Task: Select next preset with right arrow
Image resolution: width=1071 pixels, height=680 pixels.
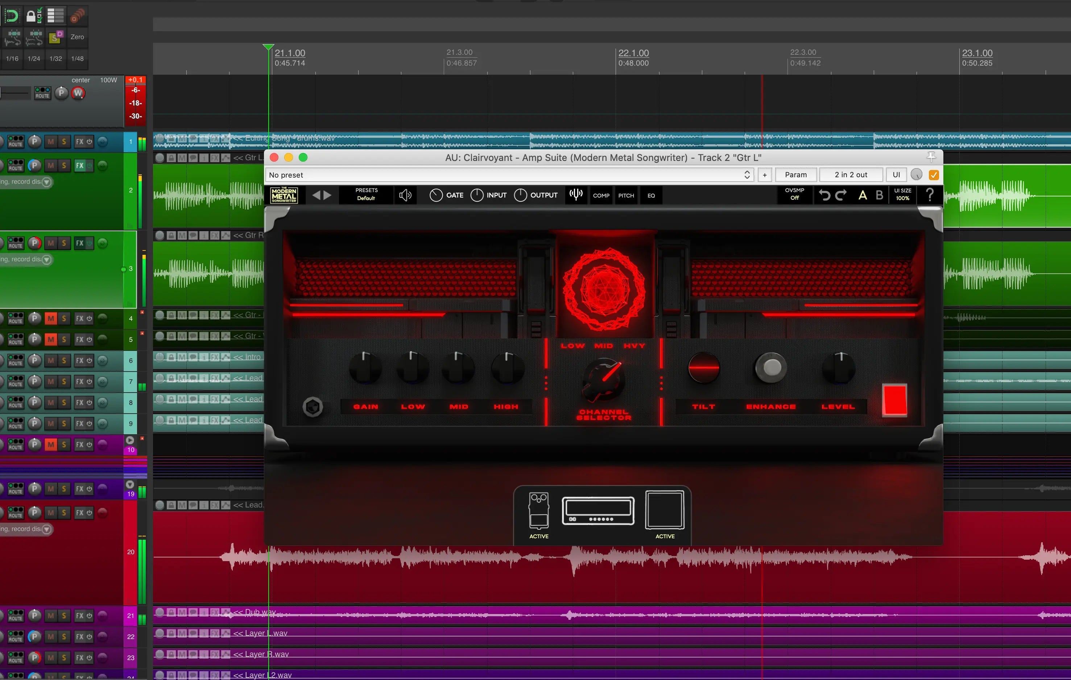Action: tap(328, 195)
